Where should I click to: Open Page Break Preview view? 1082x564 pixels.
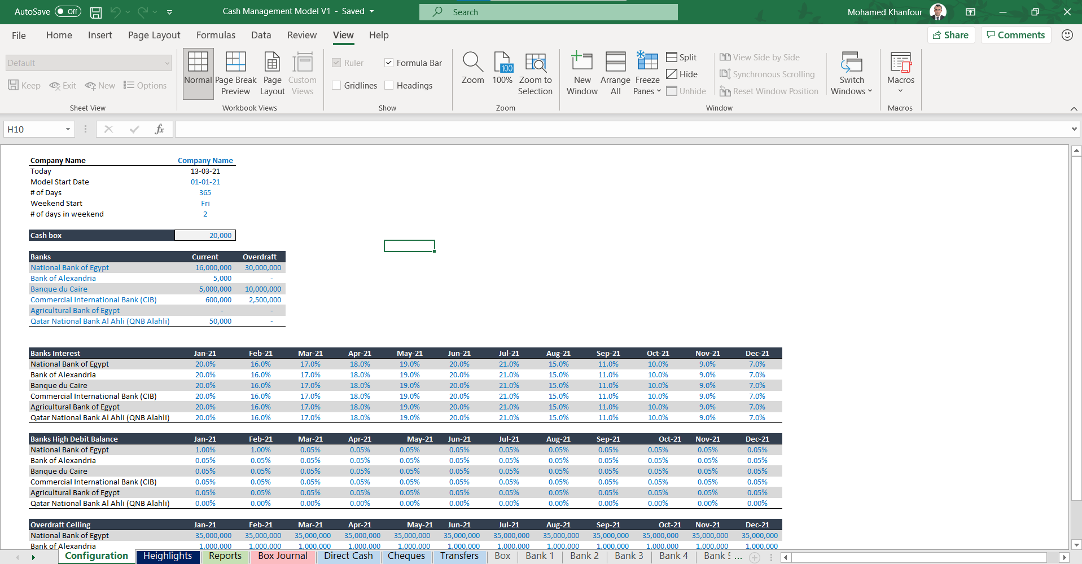235,74
